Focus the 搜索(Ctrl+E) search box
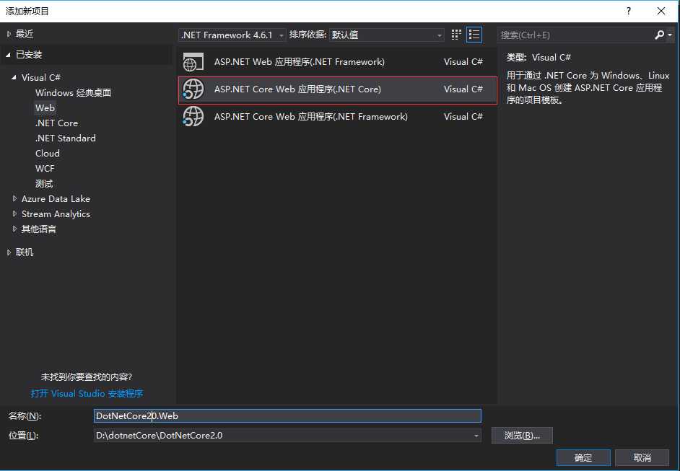The image size is (680, 471). click(x=575, y=35)
